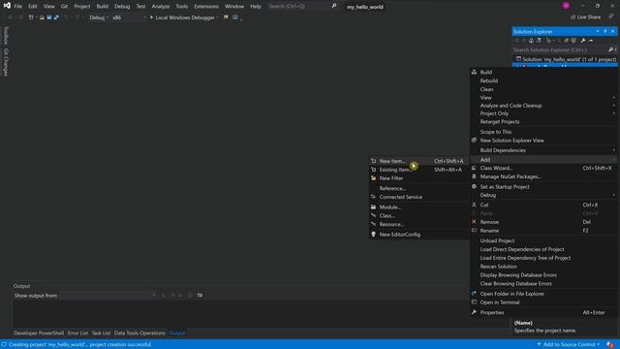Open the x86 platform dropdown
Viewport: 620px width, 349px height.
click(x=129, y=17)
